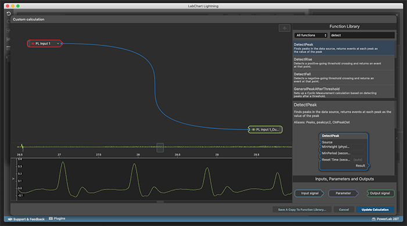Viewport: 407px width, 226px height.
Task: Click the blue output port of PL Input 1 node
Action: tap(62, 44)
